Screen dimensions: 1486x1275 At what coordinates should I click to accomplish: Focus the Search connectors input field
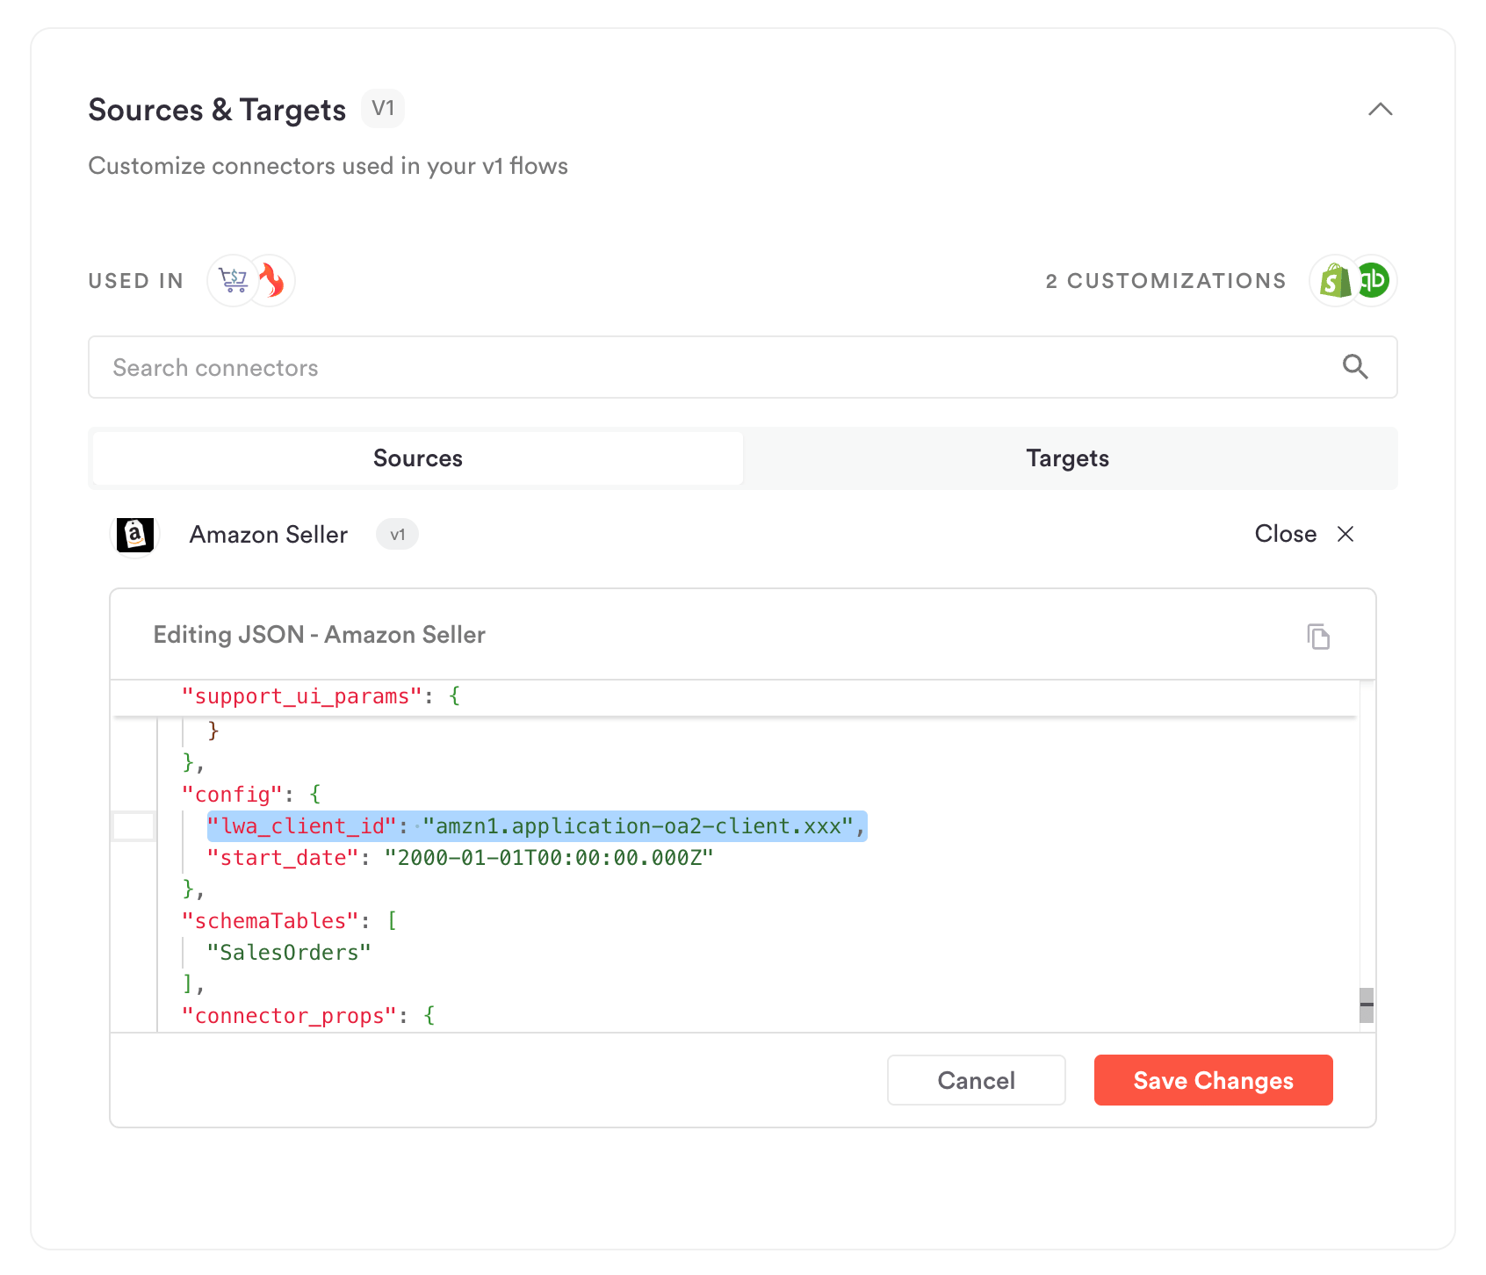coord(742,367)
